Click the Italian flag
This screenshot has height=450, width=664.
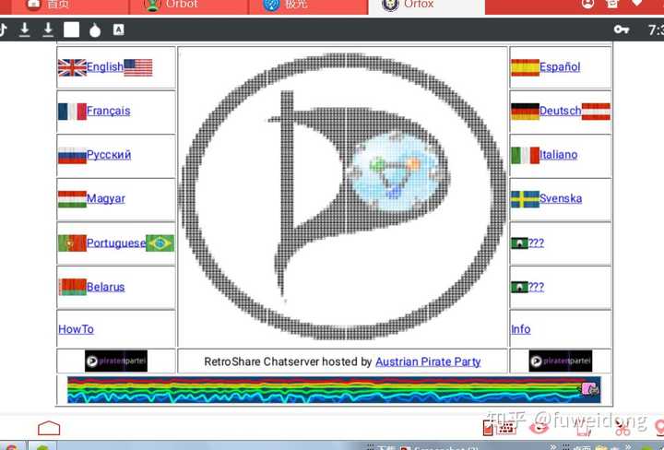tap(525, 155)
